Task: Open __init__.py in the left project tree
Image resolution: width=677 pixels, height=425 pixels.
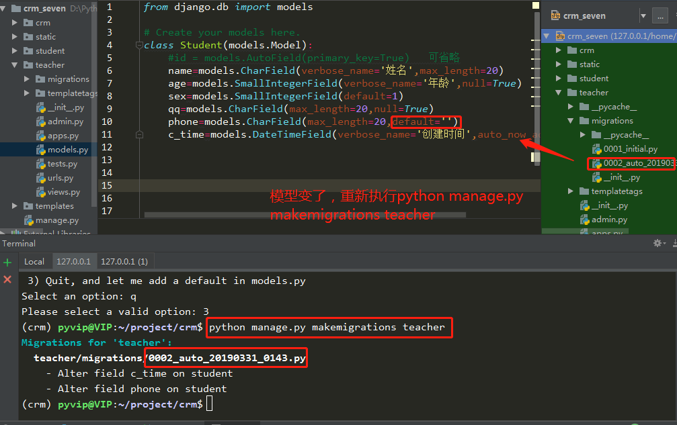Action: 66,107
